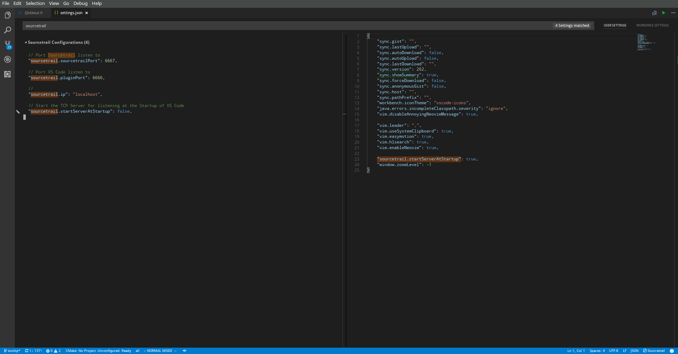Click the sync.version 262 line
The height and width of the screenshot is (354, 678).
(x=401, y=69)
